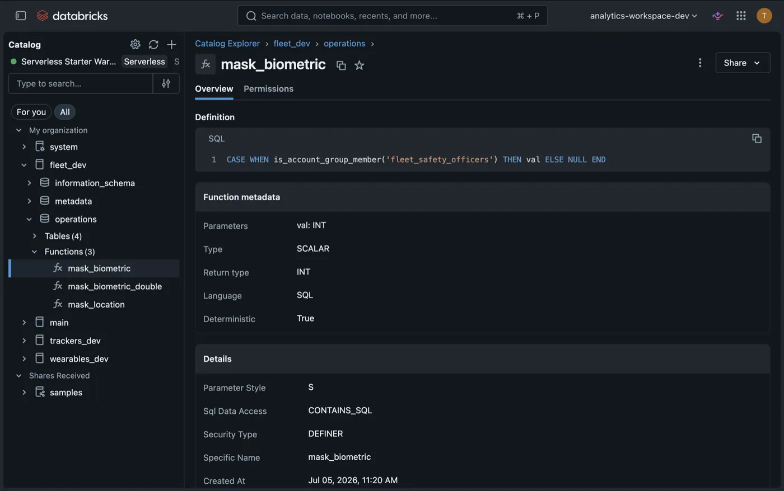Viewport: 784px width, 491px height.
Task: Click the trackers_dev catalog icon
Action: coord(39,339)
